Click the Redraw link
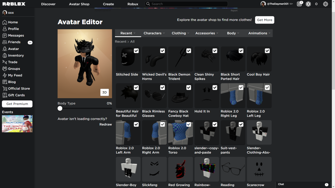The height and width of the screenshot is (188, 335). click(x=105, y=125)
